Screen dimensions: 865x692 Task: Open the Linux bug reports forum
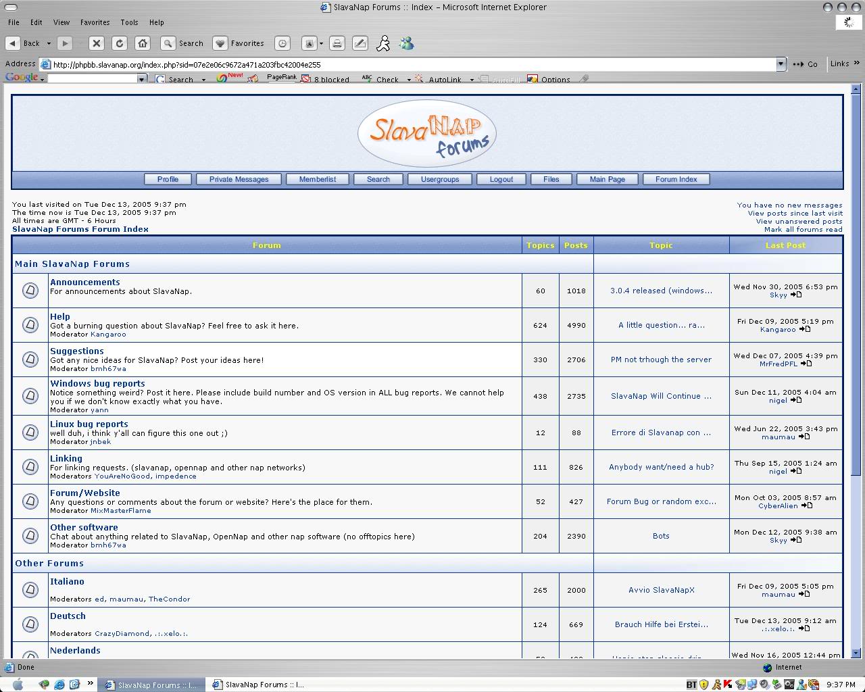coord(89,424)
